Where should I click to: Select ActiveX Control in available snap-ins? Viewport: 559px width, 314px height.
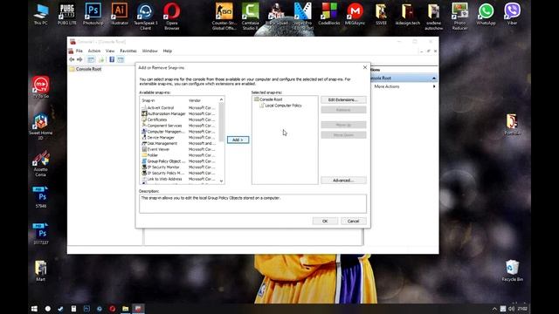tap(161, 107)
